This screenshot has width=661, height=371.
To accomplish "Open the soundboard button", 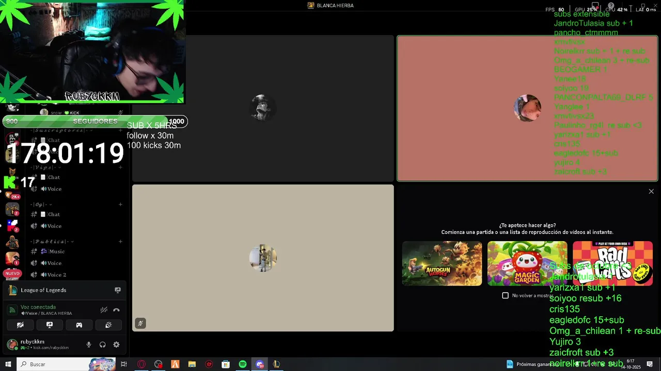I will (108, 325).
